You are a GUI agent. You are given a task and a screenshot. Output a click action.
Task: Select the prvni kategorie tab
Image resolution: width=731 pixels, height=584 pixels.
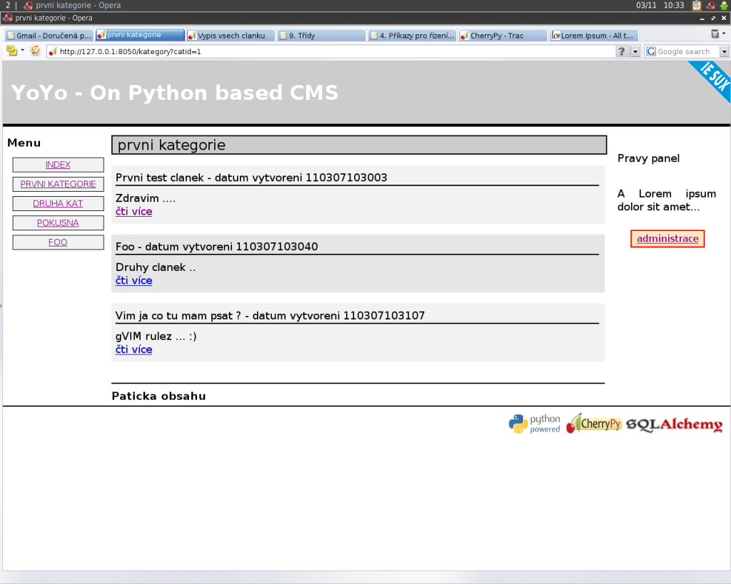click(x=140, y=35)
